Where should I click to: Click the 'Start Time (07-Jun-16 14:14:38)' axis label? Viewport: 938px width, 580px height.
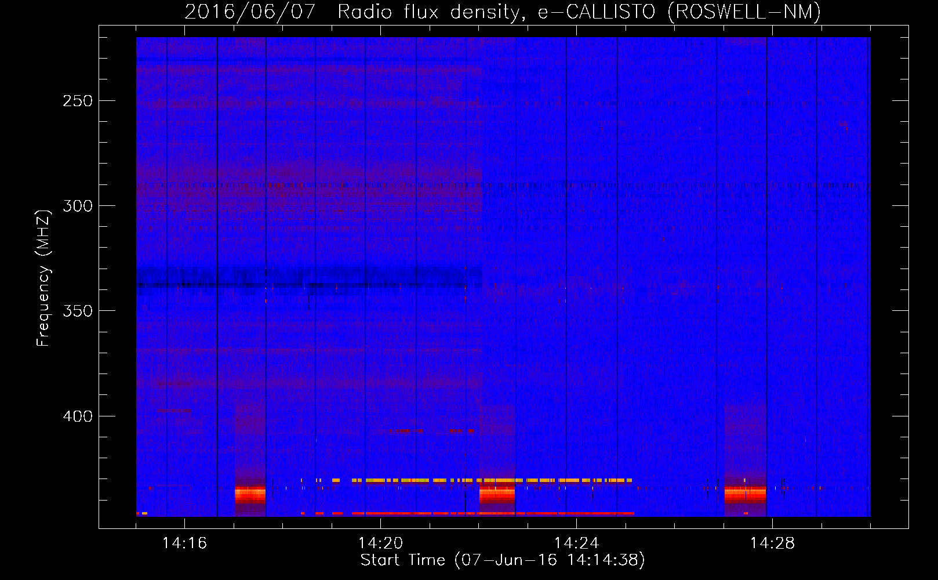pos(503,560)
